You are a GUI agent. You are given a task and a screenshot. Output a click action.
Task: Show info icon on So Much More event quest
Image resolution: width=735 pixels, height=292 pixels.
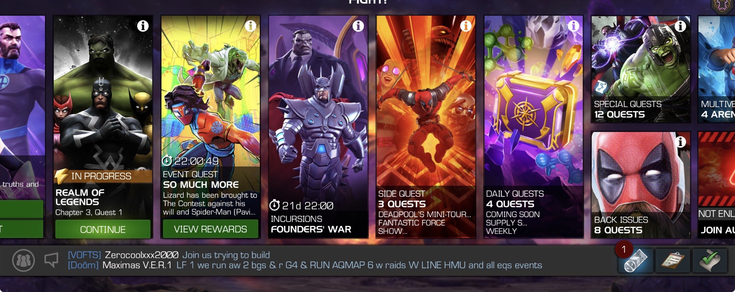[250, 26]
